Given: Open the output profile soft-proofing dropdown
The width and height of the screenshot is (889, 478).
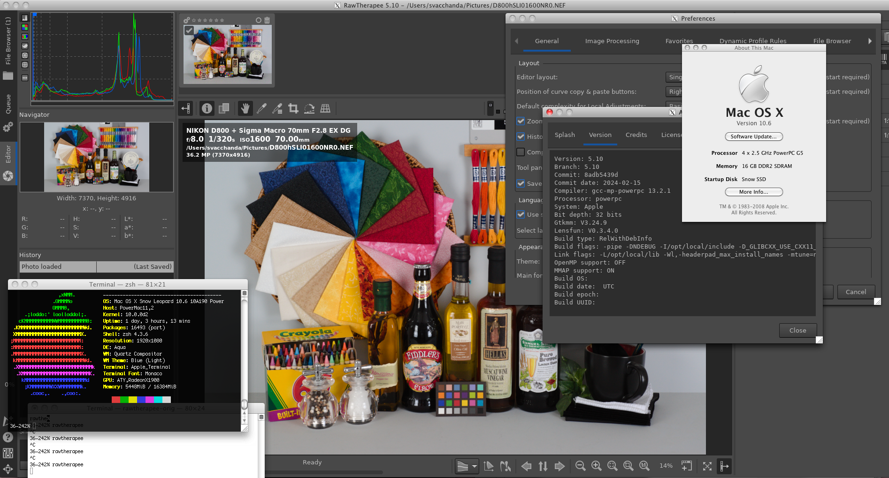Looking at the screenshot, I should coord(467,466).
